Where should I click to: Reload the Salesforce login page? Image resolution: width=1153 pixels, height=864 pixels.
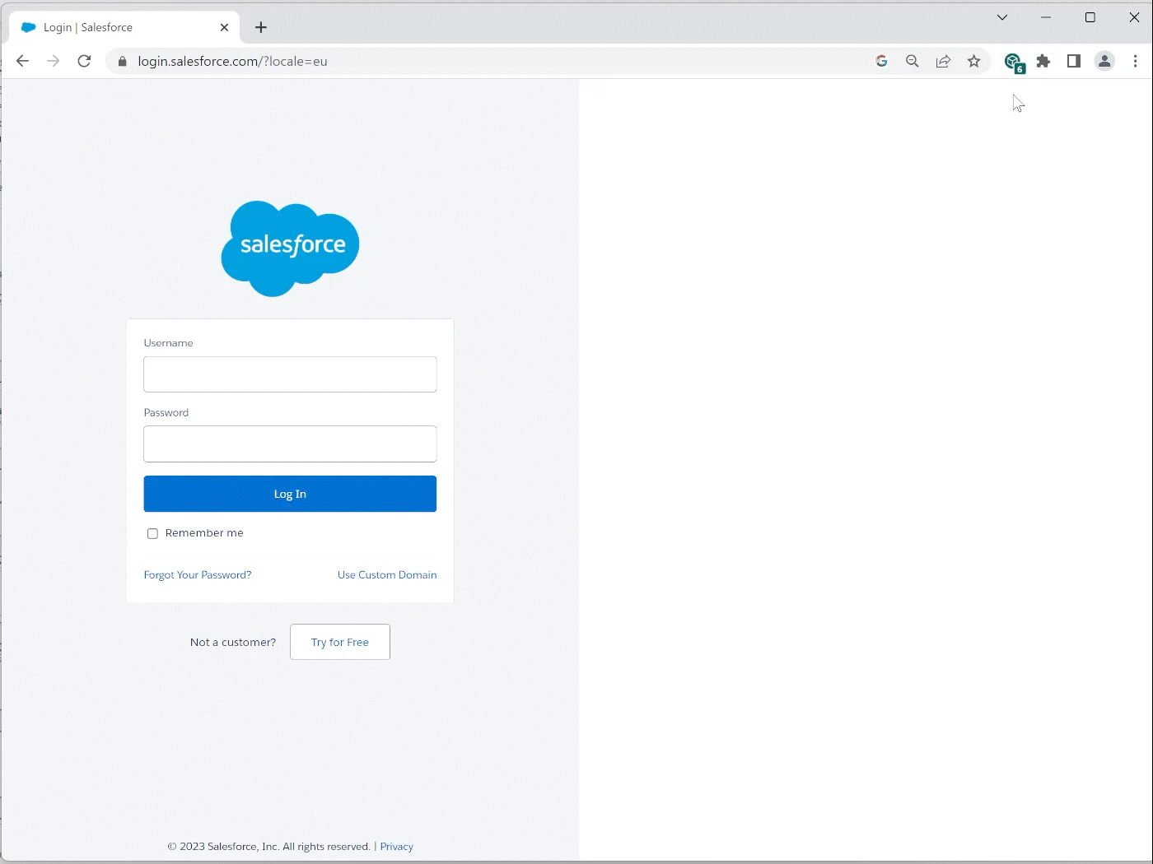pyautogui.click(x=84, y=61)
